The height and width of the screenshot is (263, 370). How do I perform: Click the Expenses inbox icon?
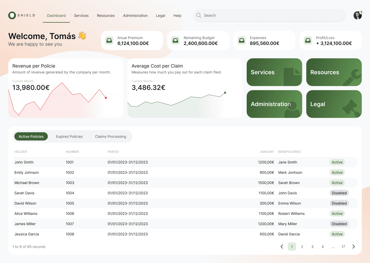pos(242,40)
